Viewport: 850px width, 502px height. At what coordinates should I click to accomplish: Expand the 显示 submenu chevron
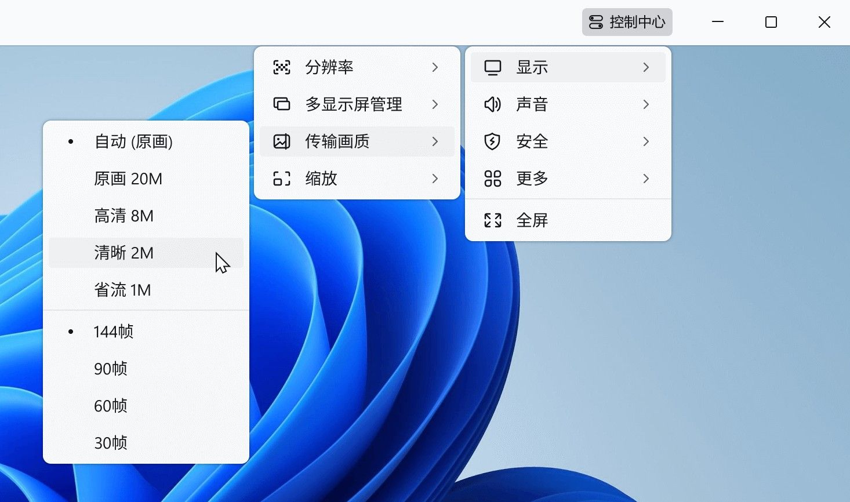pos(645,67)
